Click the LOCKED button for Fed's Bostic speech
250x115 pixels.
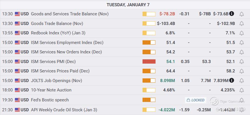coord(195,100)
